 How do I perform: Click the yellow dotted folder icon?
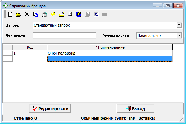tap(53, 14)
